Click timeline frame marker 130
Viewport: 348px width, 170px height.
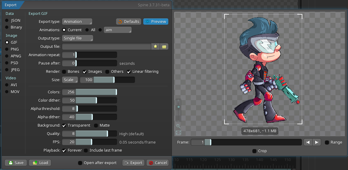(x=232, y=160)
